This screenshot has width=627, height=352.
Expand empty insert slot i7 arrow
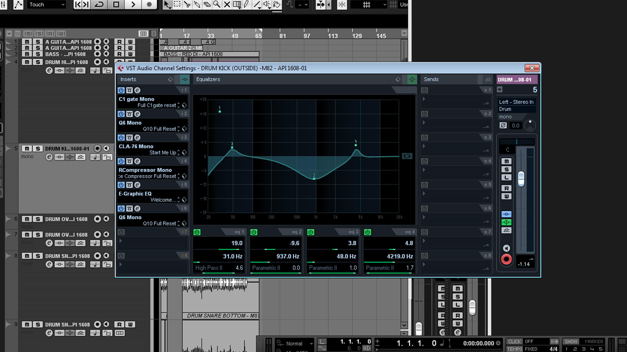[121, 241]
